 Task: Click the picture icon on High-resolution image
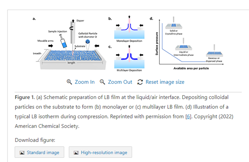coord(76,152)
